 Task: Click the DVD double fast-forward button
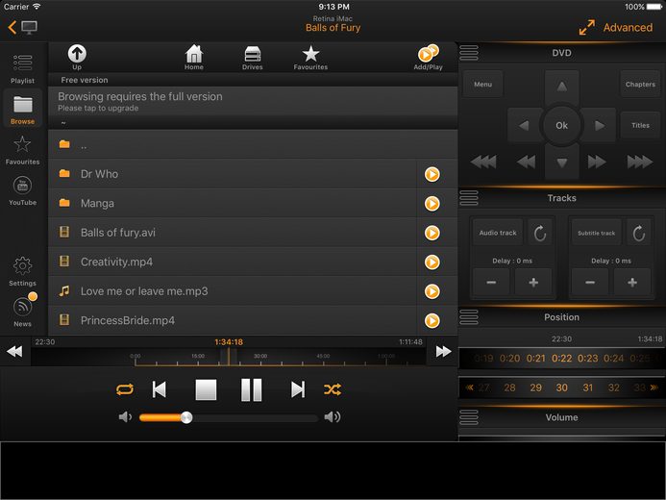pyautogui.click(x=597, y=162)
